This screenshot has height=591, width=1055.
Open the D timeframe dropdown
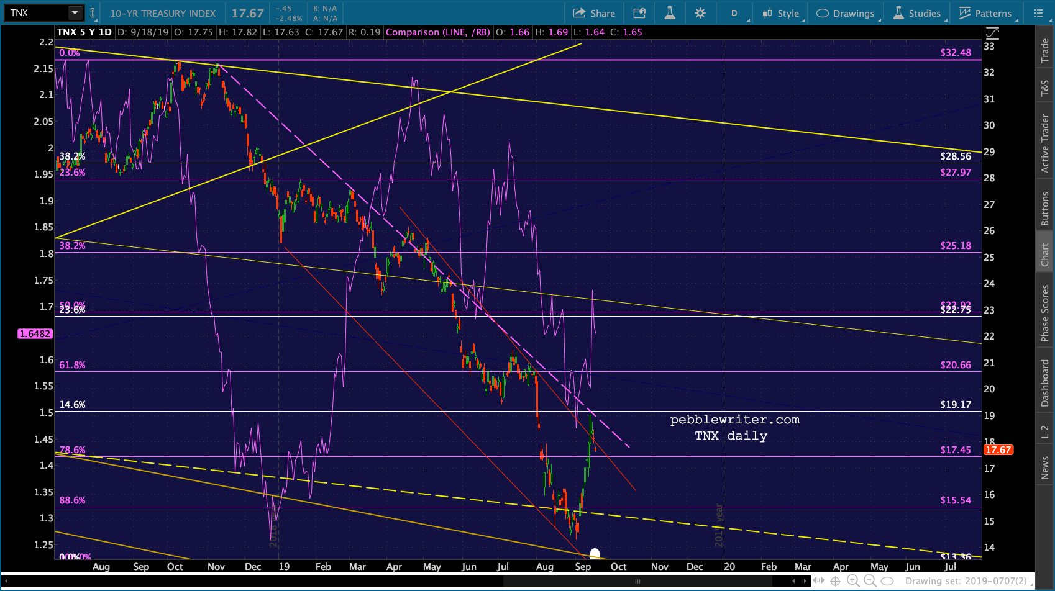tap(734, 13)
